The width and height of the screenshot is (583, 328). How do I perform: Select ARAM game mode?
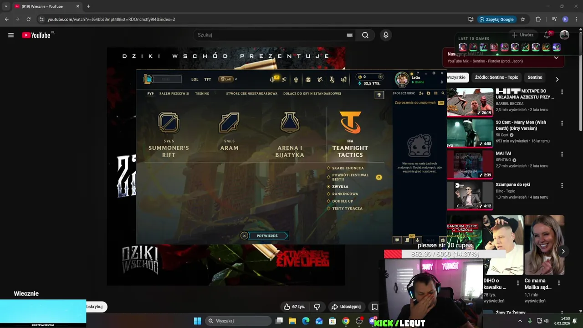(229, 132)
